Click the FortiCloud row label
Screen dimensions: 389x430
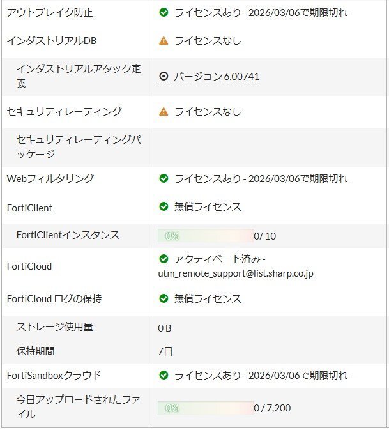click(29, 266)
